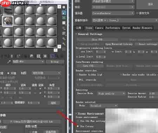The width and height of the screenshot is (158, 133).
Task: Click the Denoise Amount value field
Action: click(153, 93)
